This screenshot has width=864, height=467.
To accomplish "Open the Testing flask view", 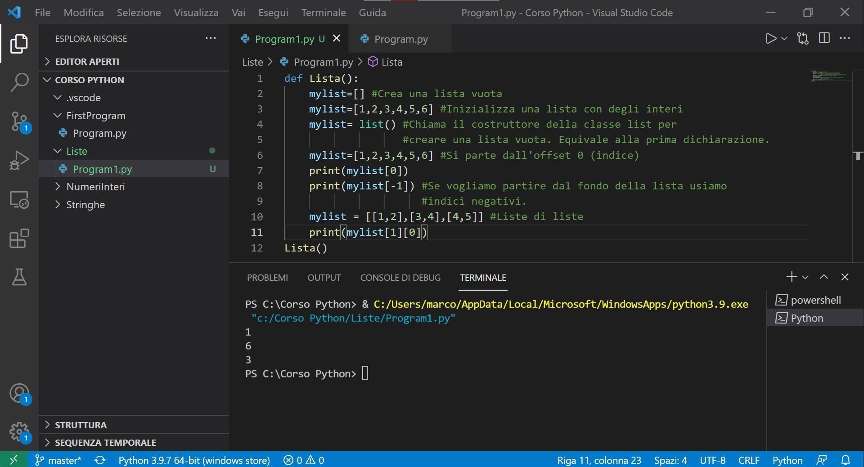I will tap(19, 277).
